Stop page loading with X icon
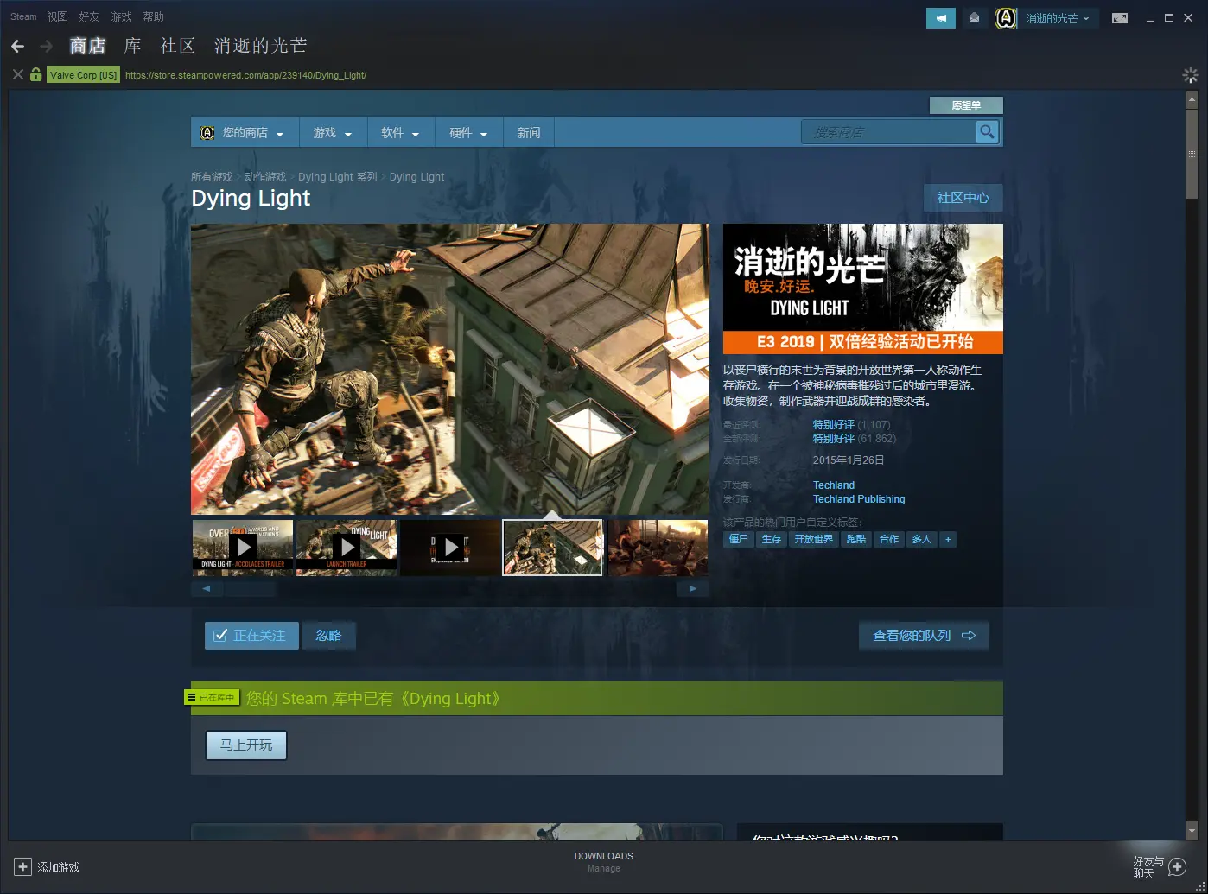The width and height of the screenshot is (1208, 894). click(17, 75)
